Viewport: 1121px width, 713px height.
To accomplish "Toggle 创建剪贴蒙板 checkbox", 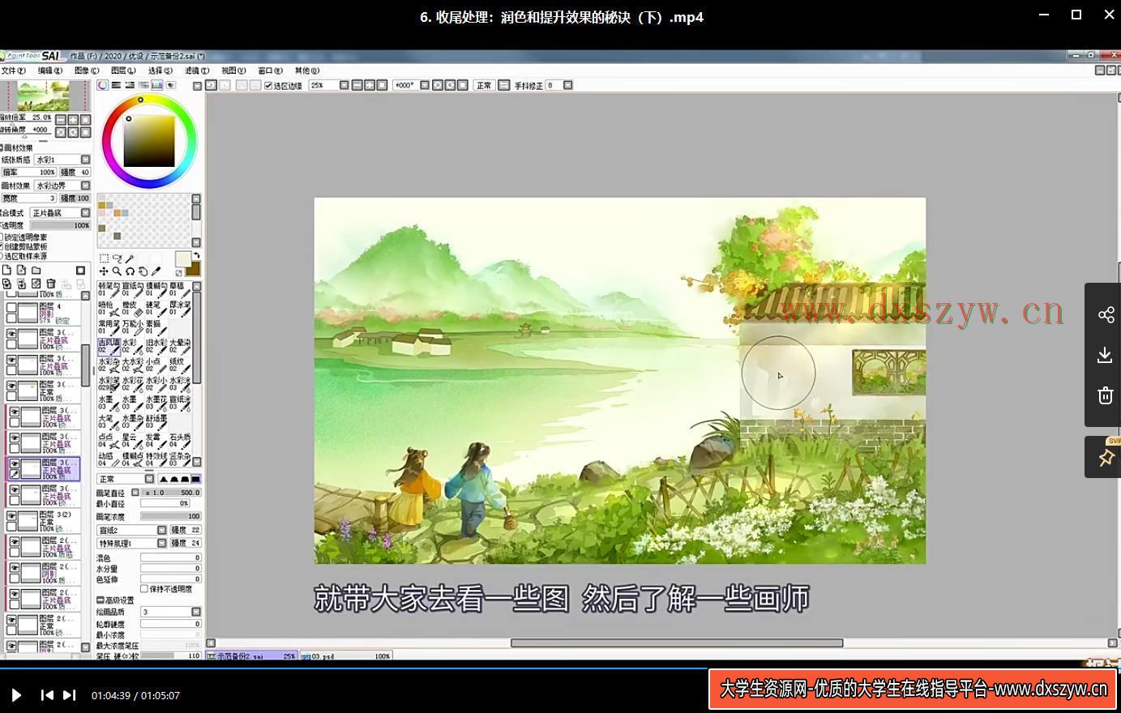I will click(x=2, y=246).
